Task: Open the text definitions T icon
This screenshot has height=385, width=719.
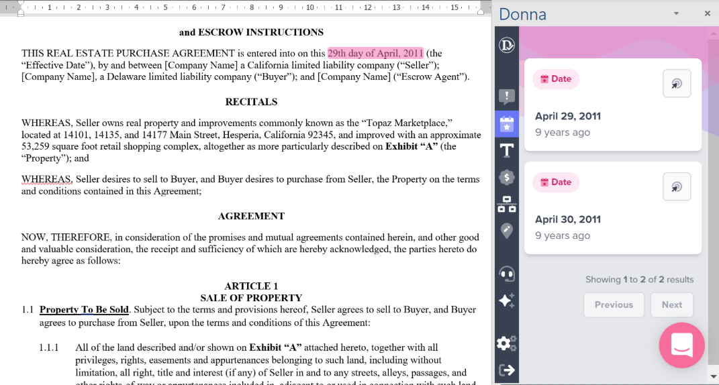Action: pos(507,150)
